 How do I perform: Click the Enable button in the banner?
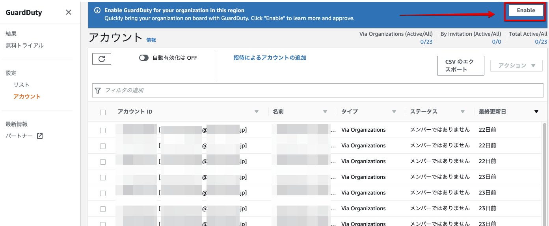pyautogui.click(x=526, y=11)
